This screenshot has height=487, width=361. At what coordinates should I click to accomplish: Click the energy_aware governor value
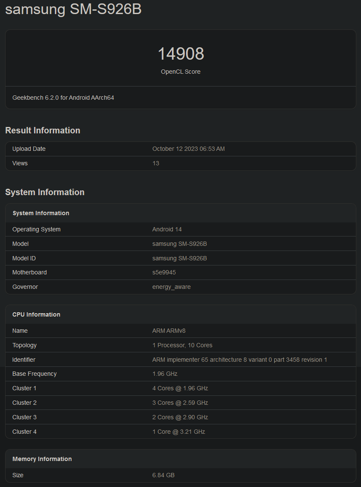click(x=171, y=287)
